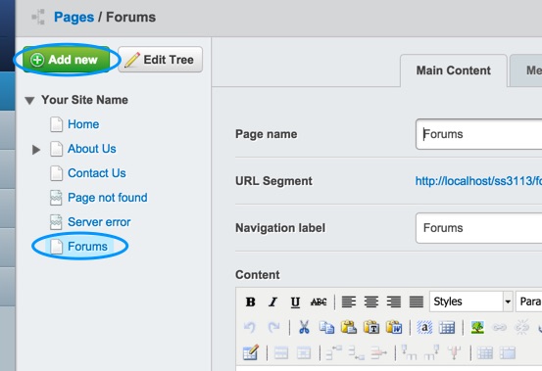Image resolution: width=542 pixels, height=371 pixels.
Task: Select About Us page in tree
Action: point(92,149)
